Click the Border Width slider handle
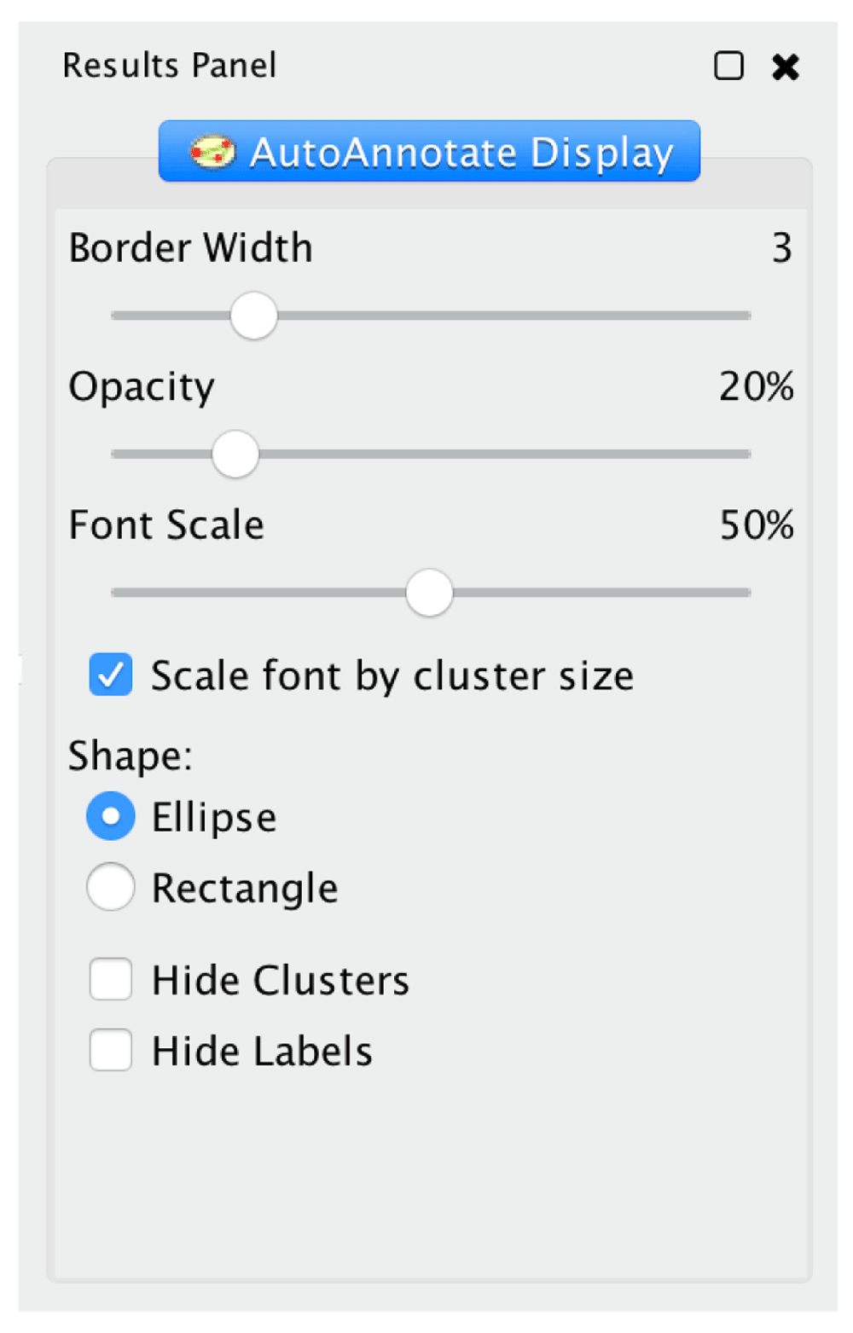Viewport: 853px width, 1333px height. 254,316
